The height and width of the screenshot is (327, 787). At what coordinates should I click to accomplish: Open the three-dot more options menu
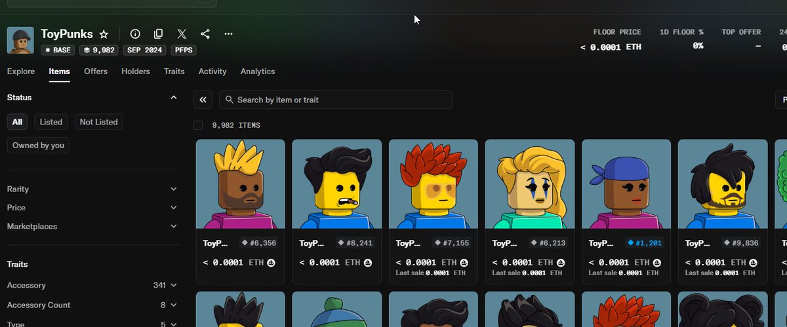tap(228, 34)
